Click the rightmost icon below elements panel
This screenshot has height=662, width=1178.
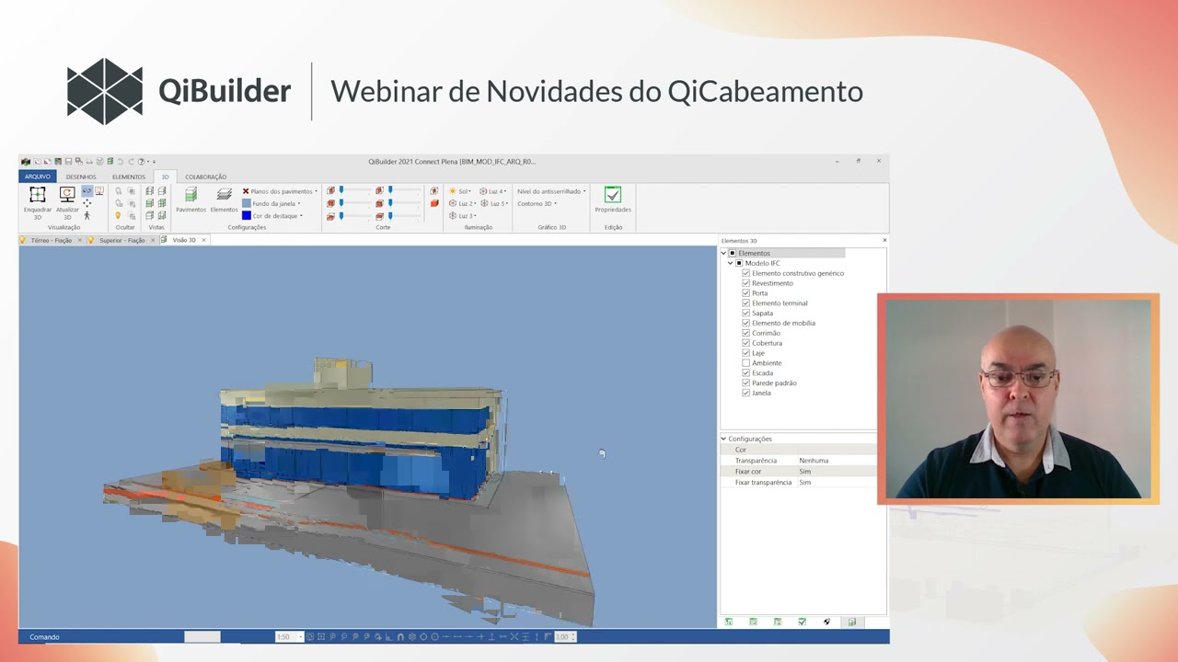point(852,622)
